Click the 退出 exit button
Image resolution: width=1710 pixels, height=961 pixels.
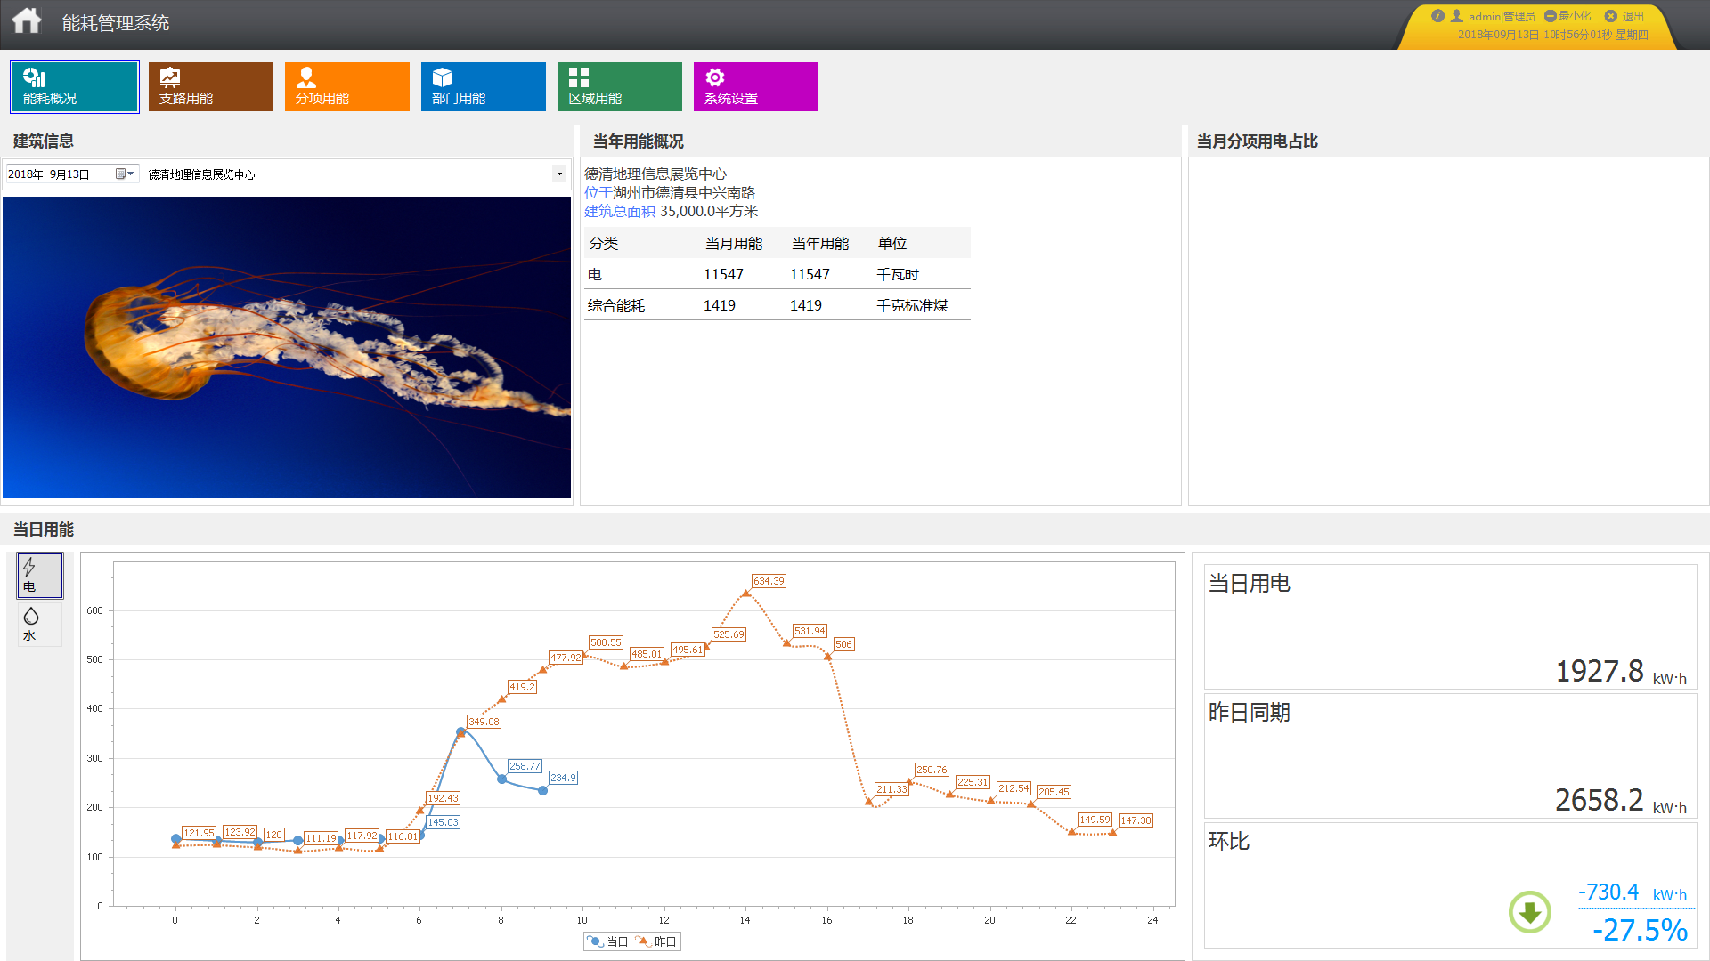coord(1624,16)
